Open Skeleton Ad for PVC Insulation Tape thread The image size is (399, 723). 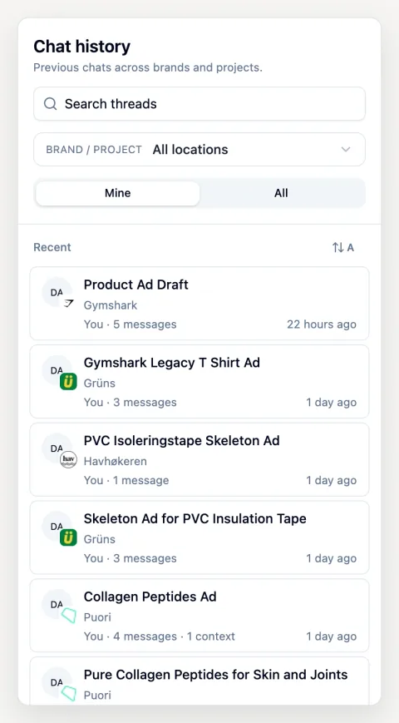click(x=199, y=537)
